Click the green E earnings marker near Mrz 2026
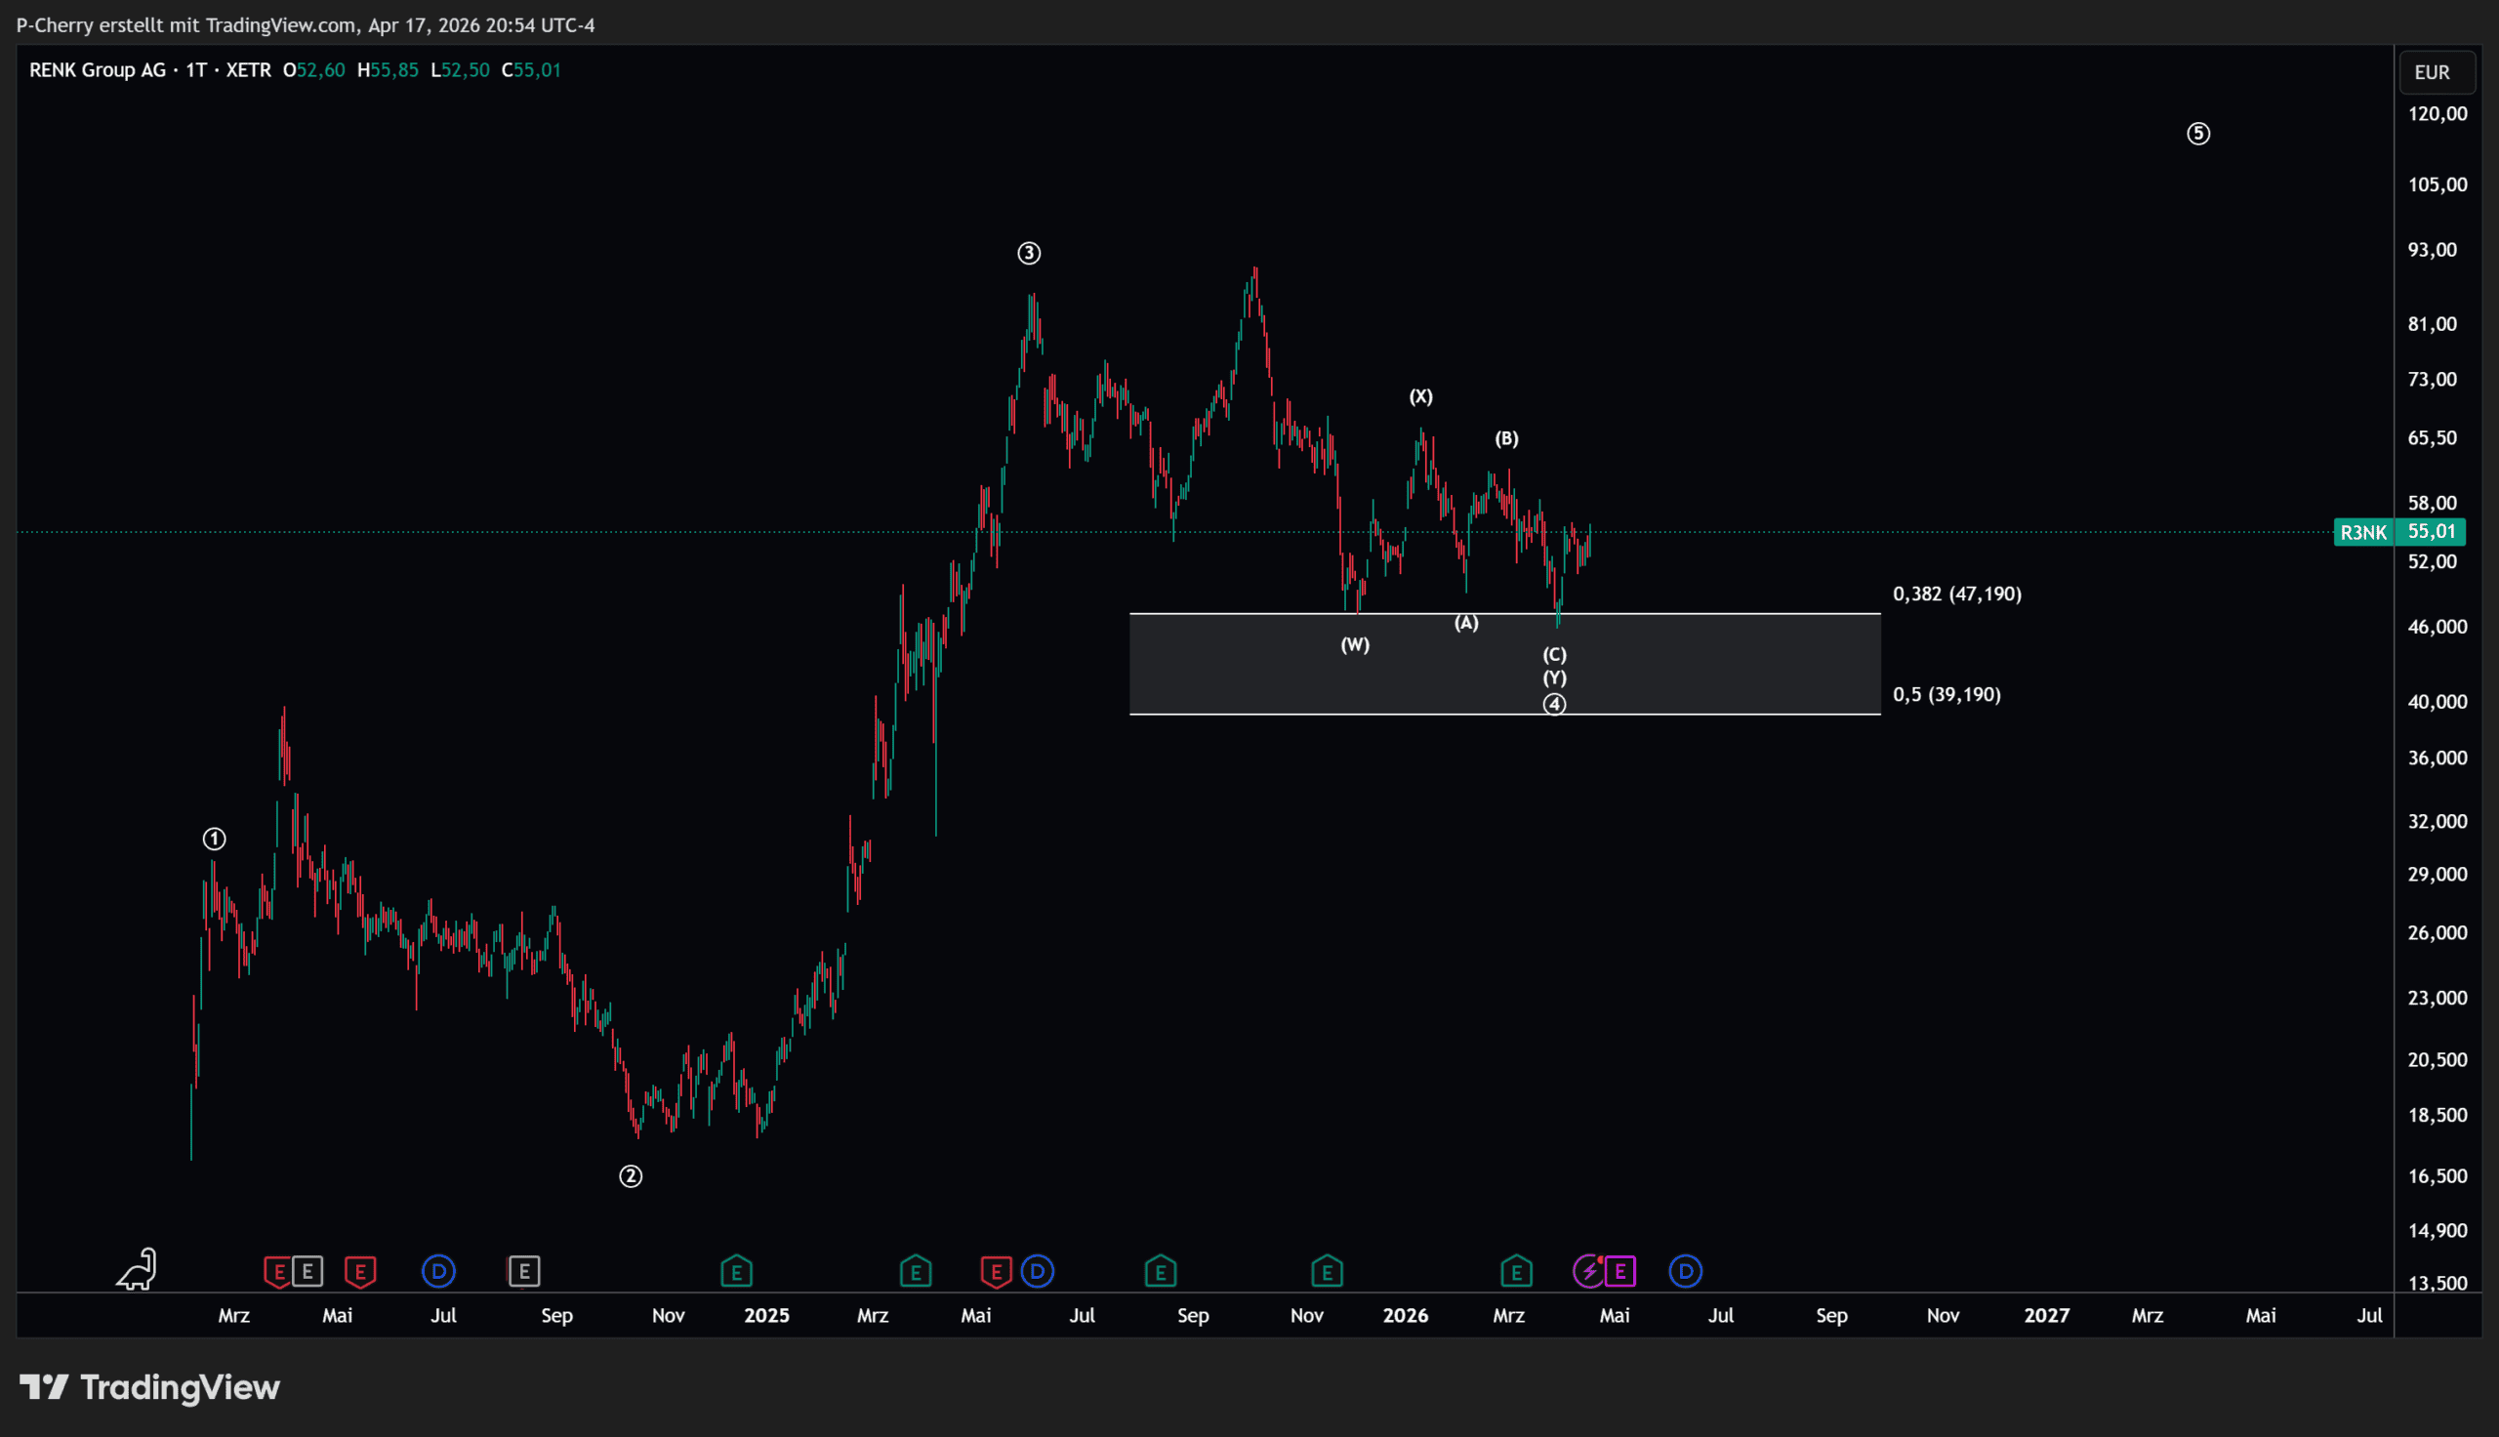The width and height of the screenshot is (2499, 1437). click(1516, 1271)
